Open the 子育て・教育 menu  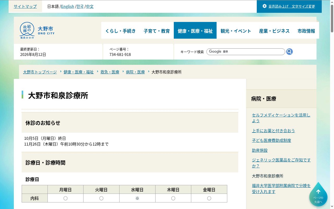coord(157,31)
